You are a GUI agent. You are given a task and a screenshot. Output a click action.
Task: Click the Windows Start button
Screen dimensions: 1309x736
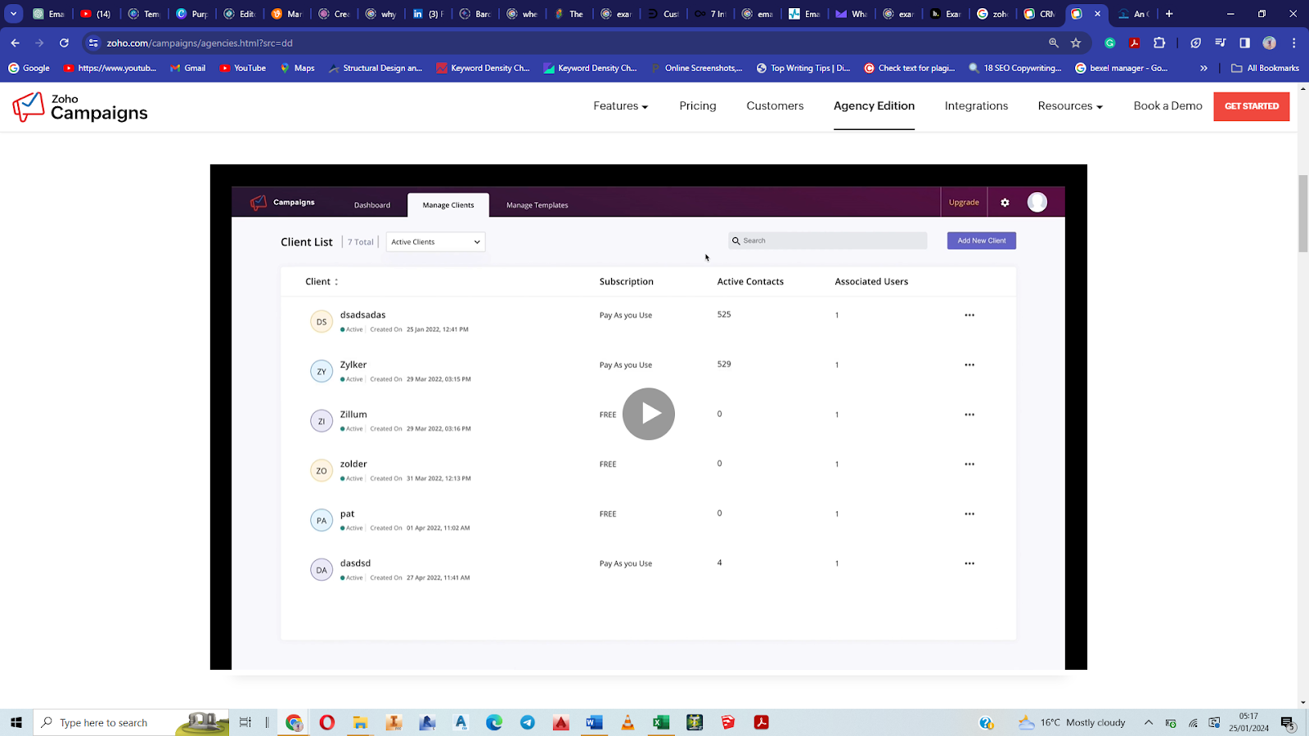[x=16, y=722]
